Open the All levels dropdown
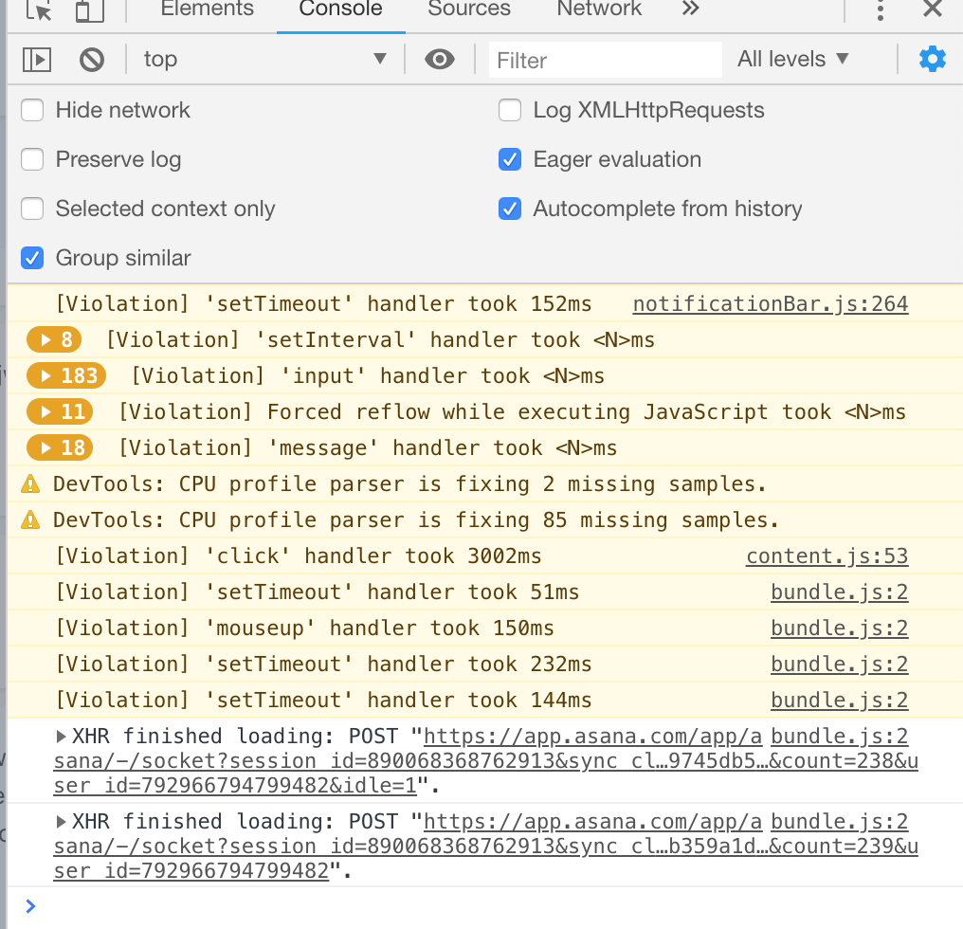 pos(793,59)
